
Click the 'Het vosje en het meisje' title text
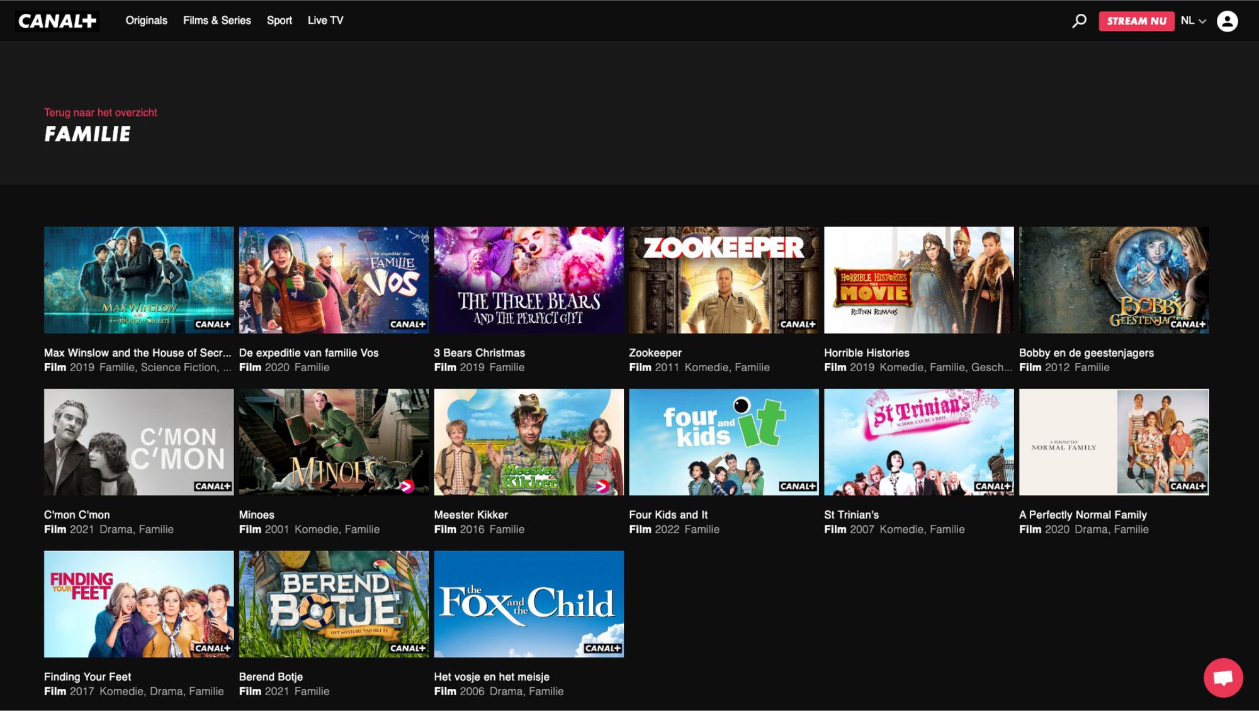pyautogui.click(x=492, y=677)
